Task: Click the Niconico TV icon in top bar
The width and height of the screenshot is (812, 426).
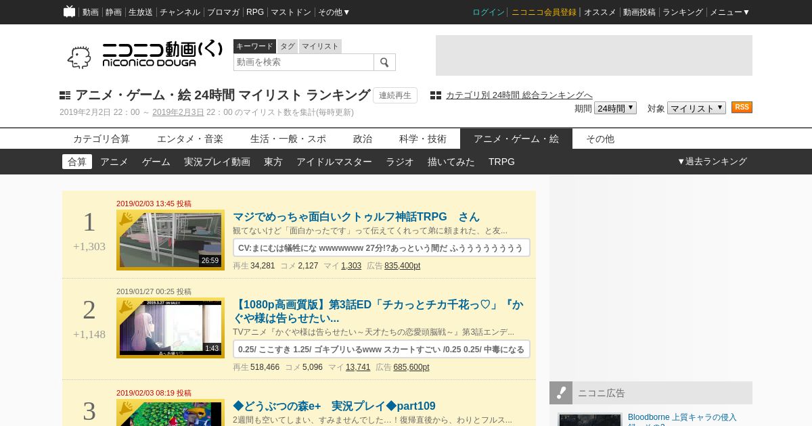Action: click(x=69, y=11)
